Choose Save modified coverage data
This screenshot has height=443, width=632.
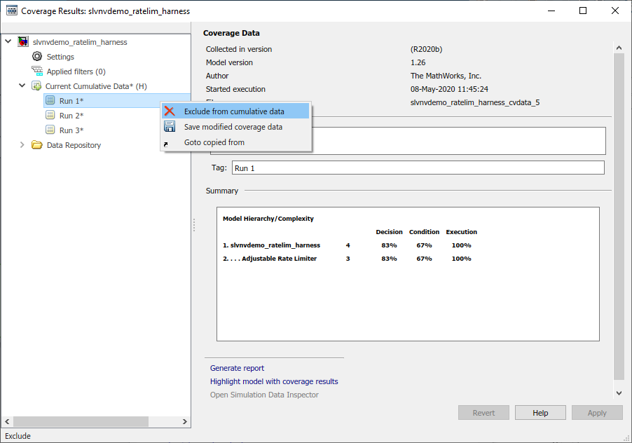click(233, 127)
